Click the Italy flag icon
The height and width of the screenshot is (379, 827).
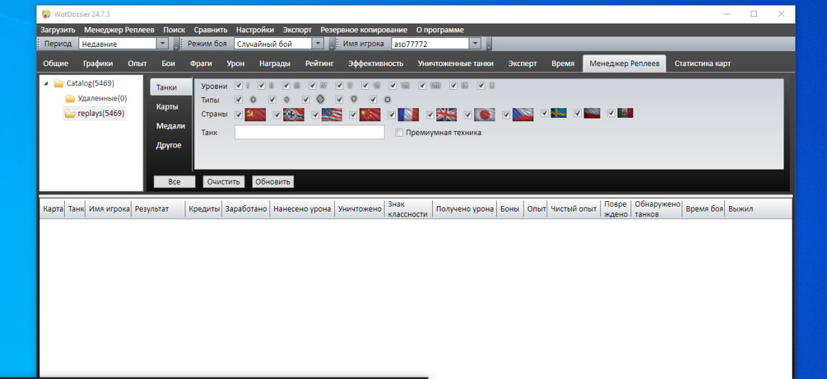tap(626, 113)
